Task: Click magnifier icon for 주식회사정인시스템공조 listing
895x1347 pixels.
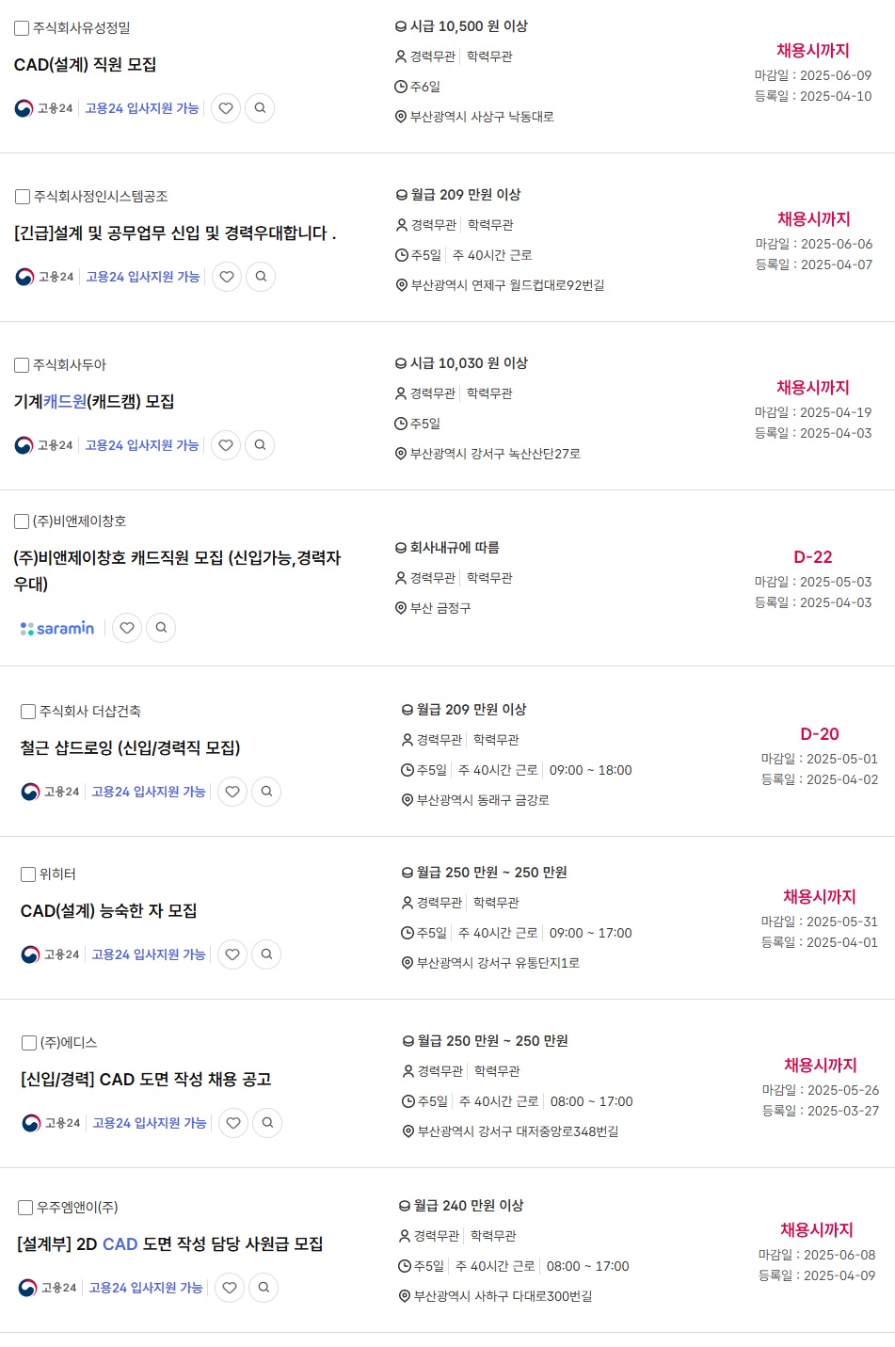Action: pos(261,277)
